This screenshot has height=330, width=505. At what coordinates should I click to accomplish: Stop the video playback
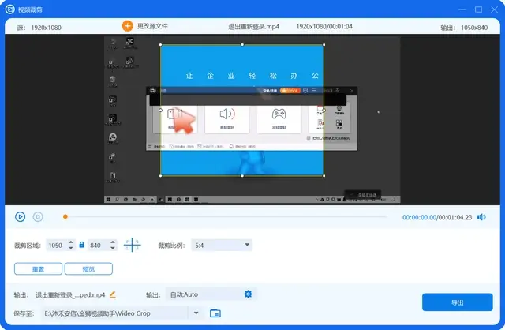pos(38,217)
